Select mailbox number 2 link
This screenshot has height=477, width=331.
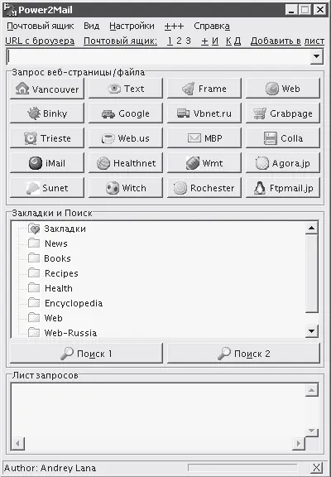(179, 41)
